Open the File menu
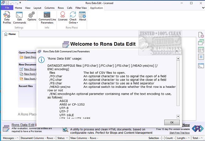This screenshot has width=205, height=141. (7, 8)
